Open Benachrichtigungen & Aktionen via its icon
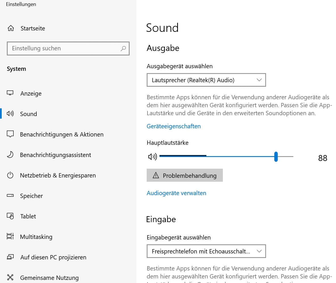Viewport: 336px width, 283px height. click(10, 134)
